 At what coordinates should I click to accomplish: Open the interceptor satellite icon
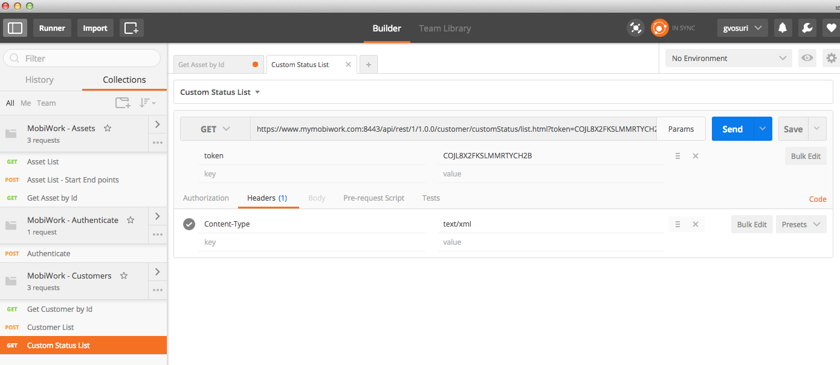click(x=635, y=28)
